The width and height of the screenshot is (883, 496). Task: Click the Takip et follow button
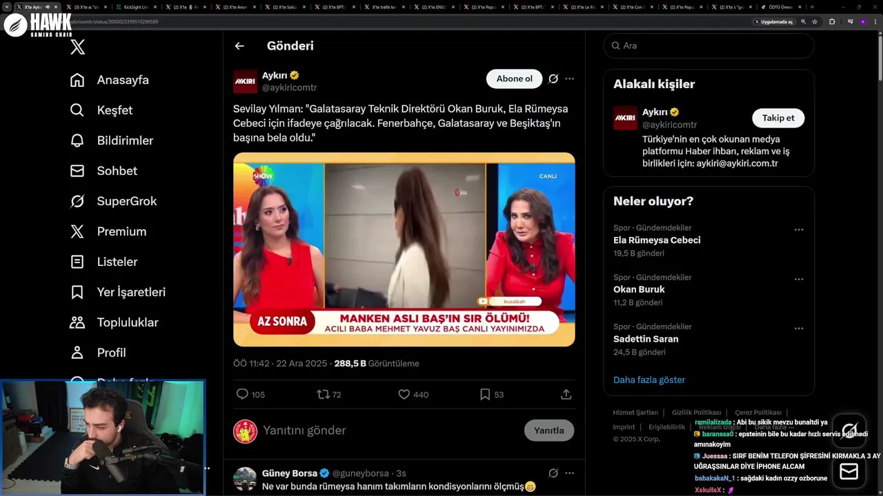pyautogui.click(x=778, y=118)
